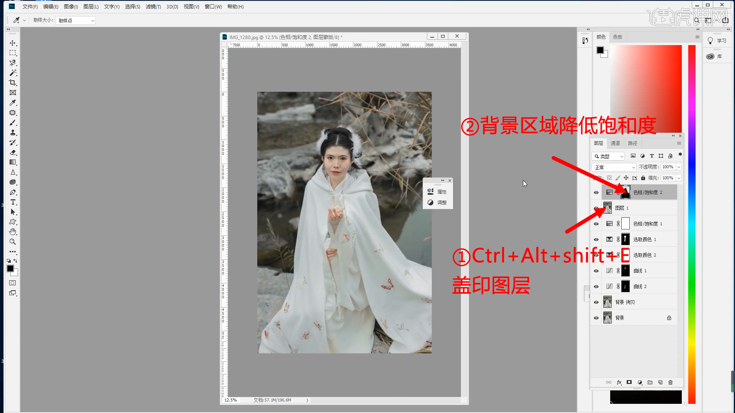Expand the layer opacity 100% dropdown
Viewport: 735px width, 413px height.
[x=679, y=167]
